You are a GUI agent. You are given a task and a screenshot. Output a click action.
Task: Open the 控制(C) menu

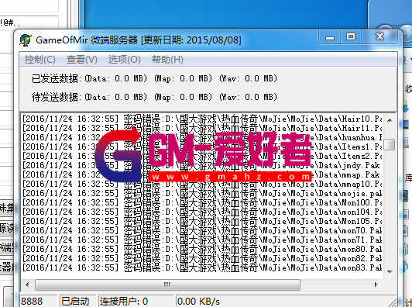point(40,60)
